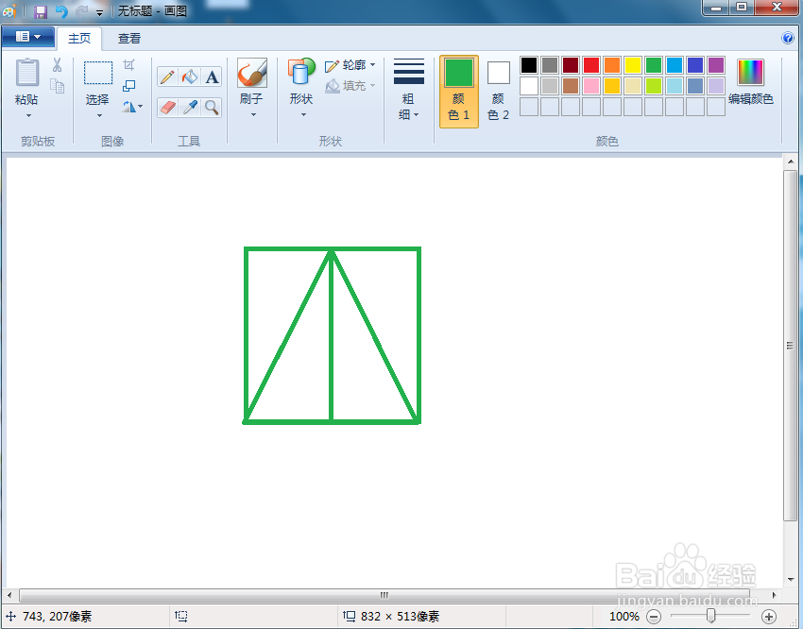This screenshot has width=803, height=629.
Task: Pick the yellow color swatch
Action: (x=633, y=65)
